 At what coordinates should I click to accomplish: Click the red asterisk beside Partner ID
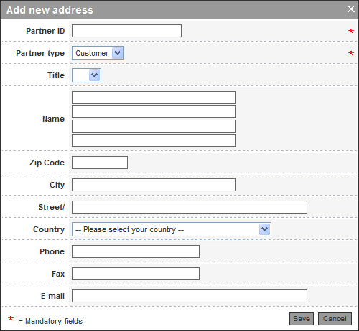351,31
